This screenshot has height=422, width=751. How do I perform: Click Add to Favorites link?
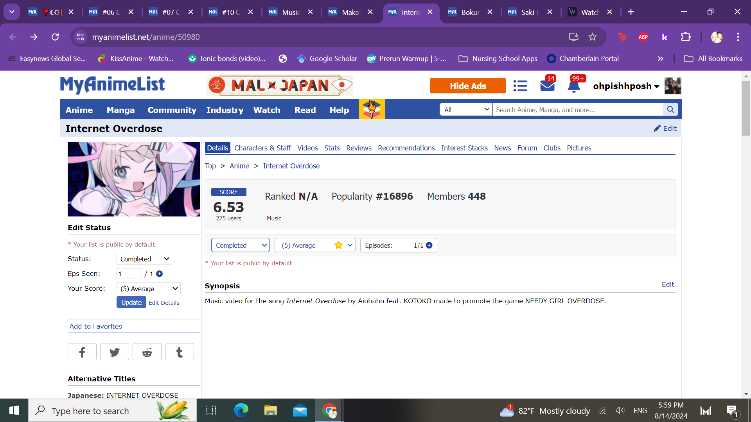point(96,326)
